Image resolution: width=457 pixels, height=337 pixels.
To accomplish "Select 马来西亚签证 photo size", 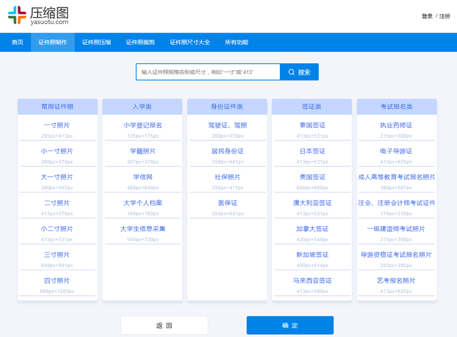I will 312,280.
